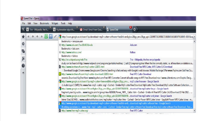Expand the address bar dropdown arrow
Viewport: 212px width, 121px height.
[x=194, y=37]
